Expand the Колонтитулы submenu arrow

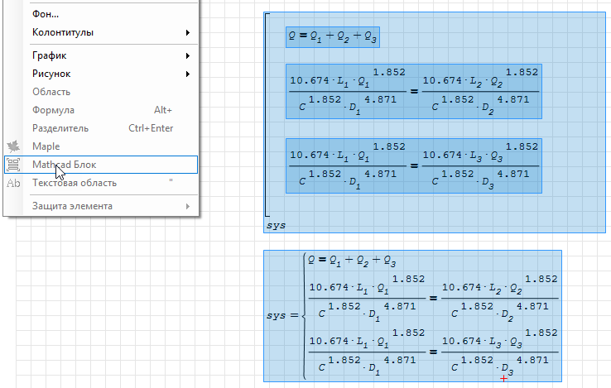(188, 32)
